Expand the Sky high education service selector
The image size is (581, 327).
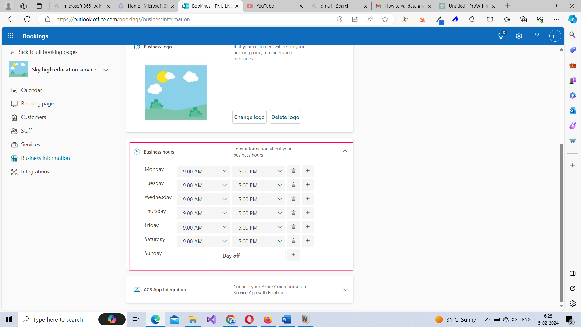click(x=106, y=70)
